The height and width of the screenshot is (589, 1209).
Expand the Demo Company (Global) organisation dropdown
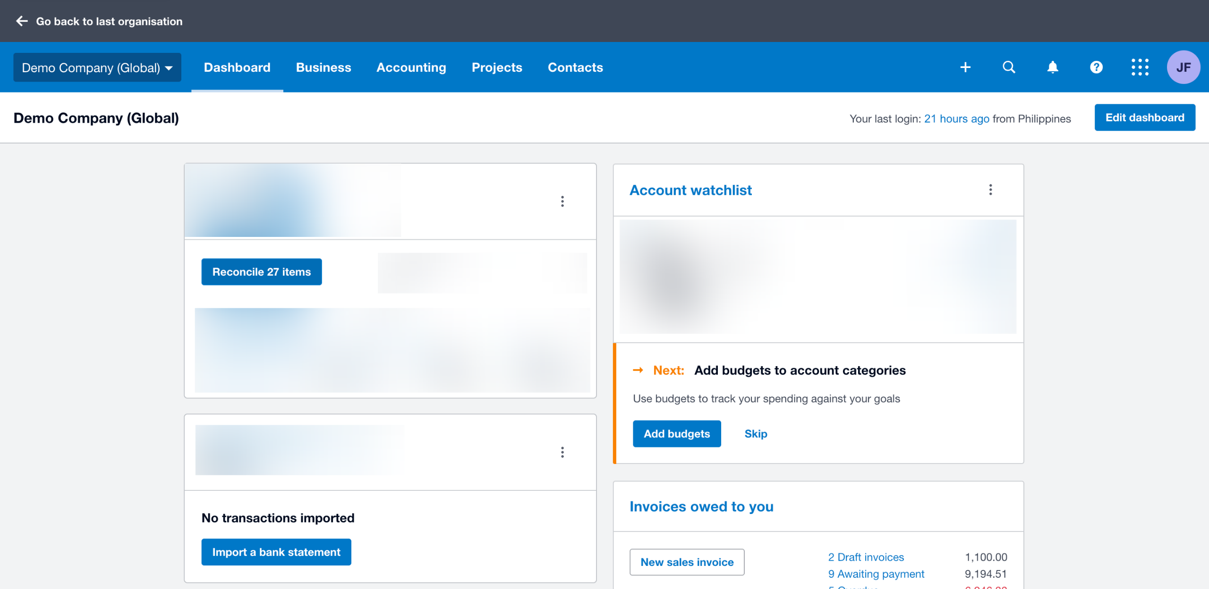click(97, 67)
